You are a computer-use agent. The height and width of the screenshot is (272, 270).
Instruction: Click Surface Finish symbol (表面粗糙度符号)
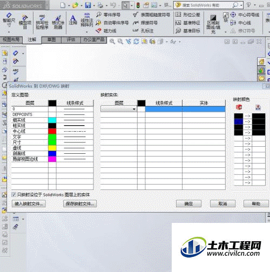[x=151, y=15]
